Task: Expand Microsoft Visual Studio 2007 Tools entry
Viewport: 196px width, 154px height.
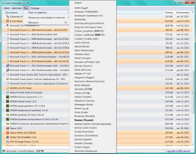Action: click(4, 74)
